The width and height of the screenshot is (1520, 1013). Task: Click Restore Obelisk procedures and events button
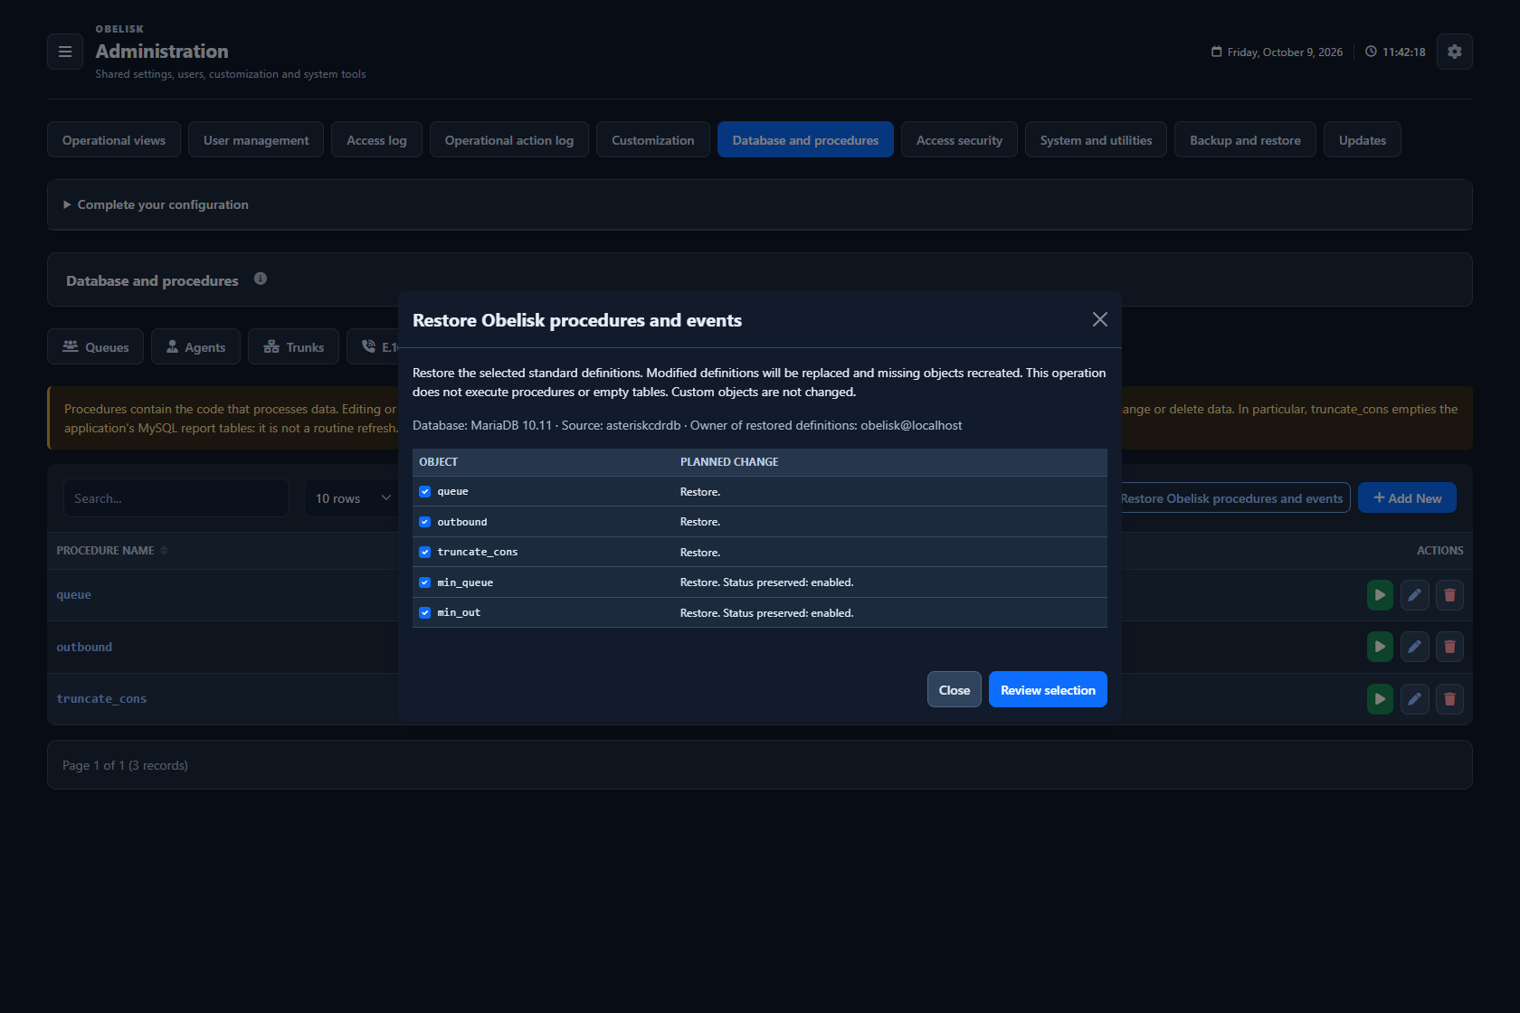point(1235,497)
